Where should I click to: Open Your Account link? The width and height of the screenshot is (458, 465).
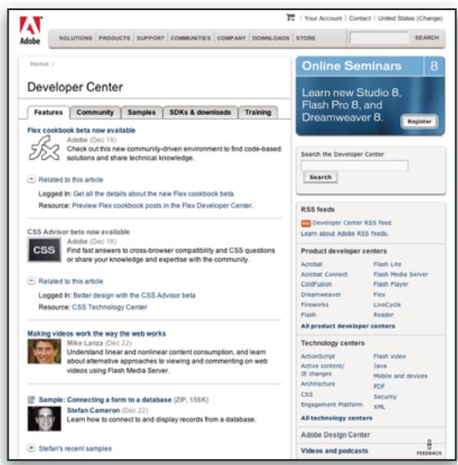[323, 18]
